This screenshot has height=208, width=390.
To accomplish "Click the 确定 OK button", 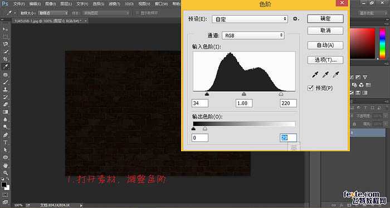I will point(325,18).
